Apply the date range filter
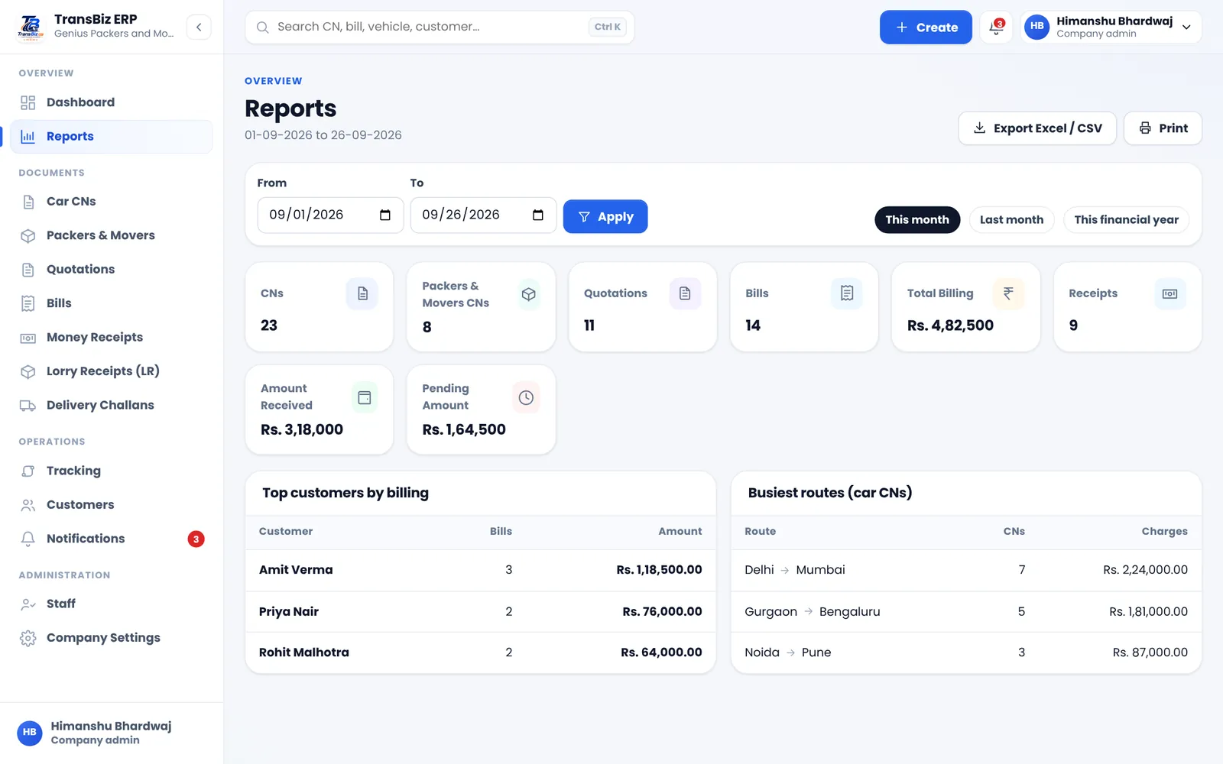This screenshot has width=1223, height=764. coord(605,217)
